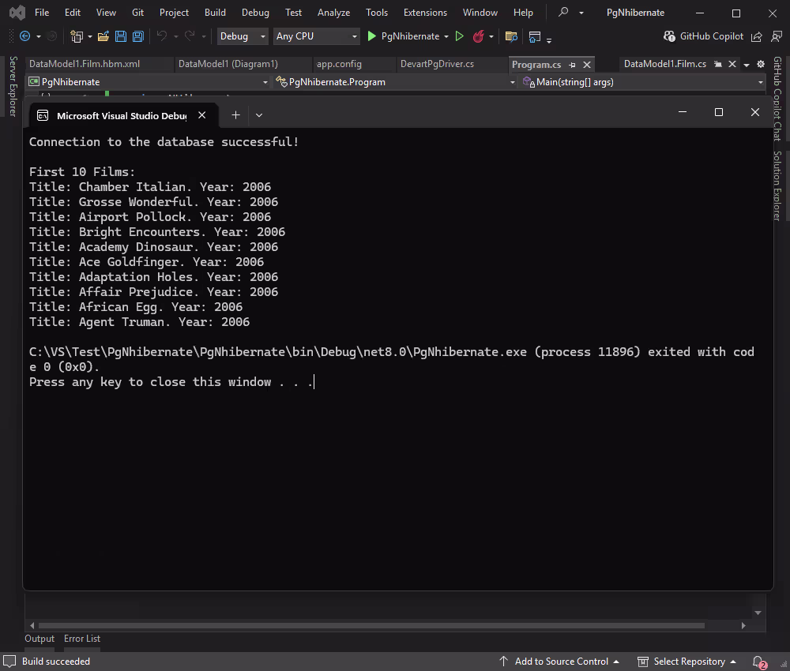Image resolution: width=790 pixels, height=671 pixels.
Task: Expand the Server Explorer panel
Action: 12,84
